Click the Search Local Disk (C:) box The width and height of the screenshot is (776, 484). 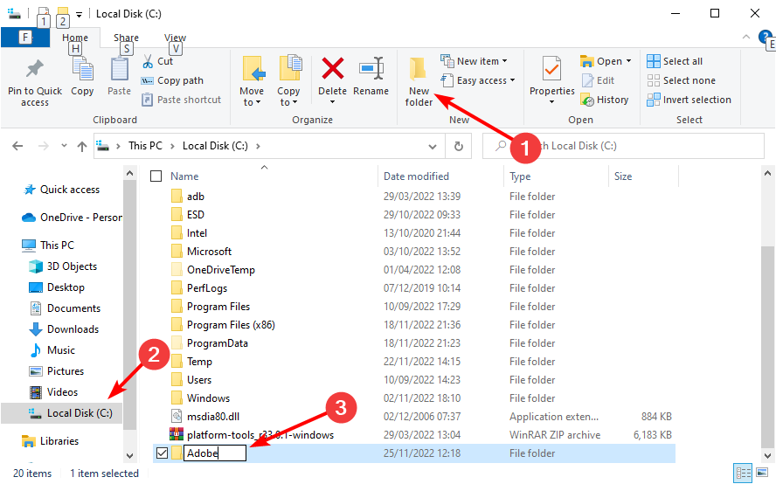coord(624,146)
